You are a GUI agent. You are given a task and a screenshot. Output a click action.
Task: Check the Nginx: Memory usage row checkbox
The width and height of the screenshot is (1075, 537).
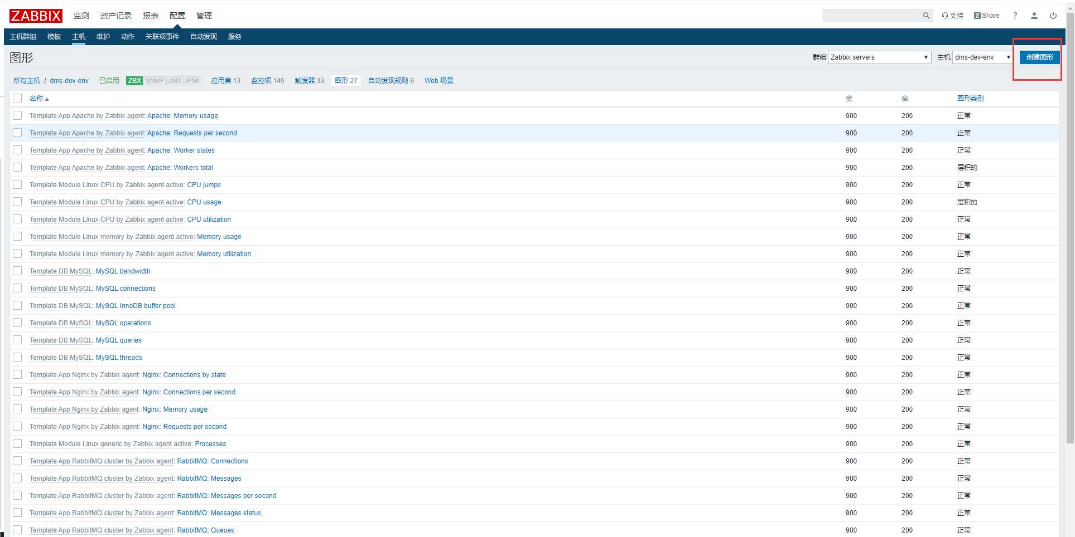coord(17,409)
